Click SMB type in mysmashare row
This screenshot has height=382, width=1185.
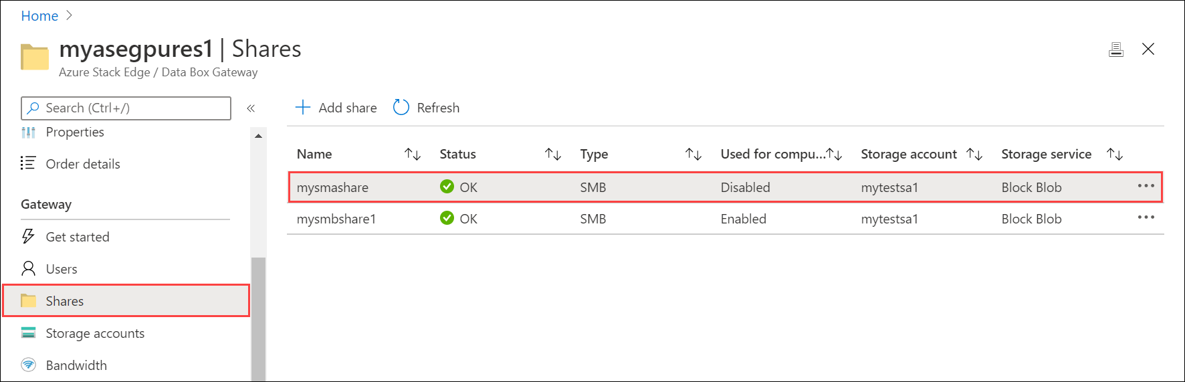click(x=593, y=187)
